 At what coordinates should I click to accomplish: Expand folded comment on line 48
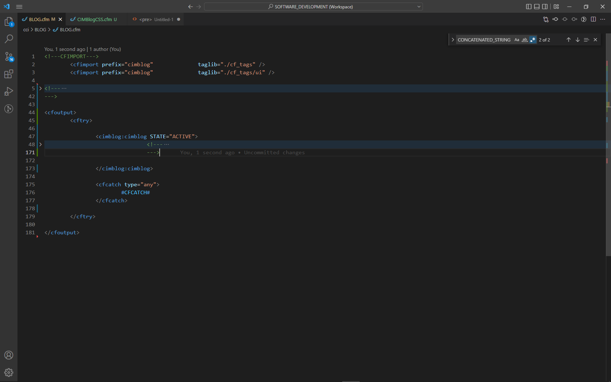click(40, 144)
